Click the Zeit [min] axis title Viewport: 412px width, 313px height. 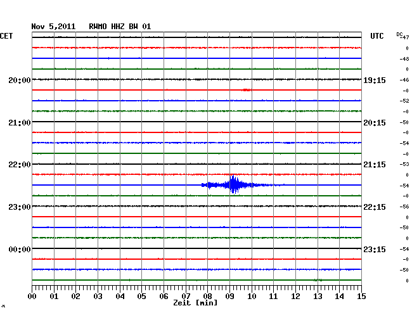click(x=195, y=303)
